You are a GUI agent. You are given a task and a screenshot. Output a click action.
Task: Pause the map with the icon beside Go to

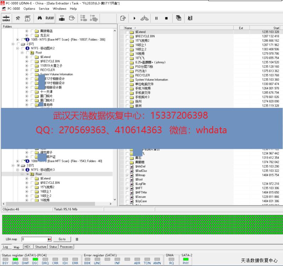coord(77,239)
